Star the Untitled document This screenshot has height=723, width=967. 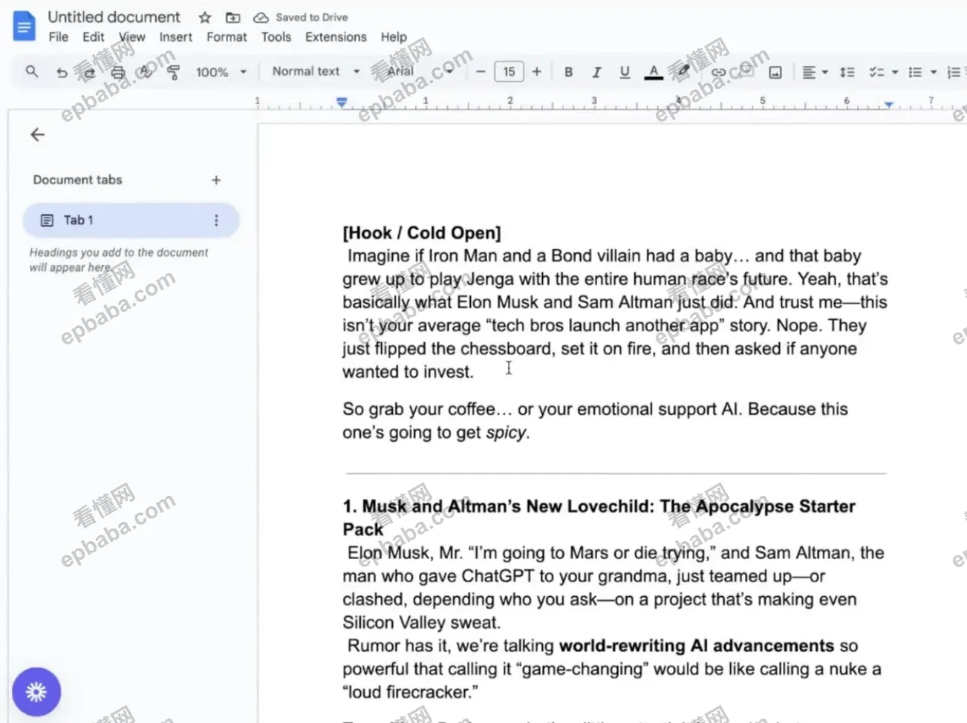(x=205, y=17)
